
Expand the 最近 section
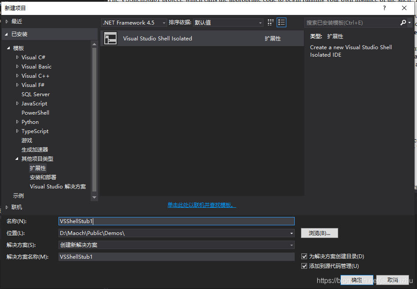tap(7, 22)
